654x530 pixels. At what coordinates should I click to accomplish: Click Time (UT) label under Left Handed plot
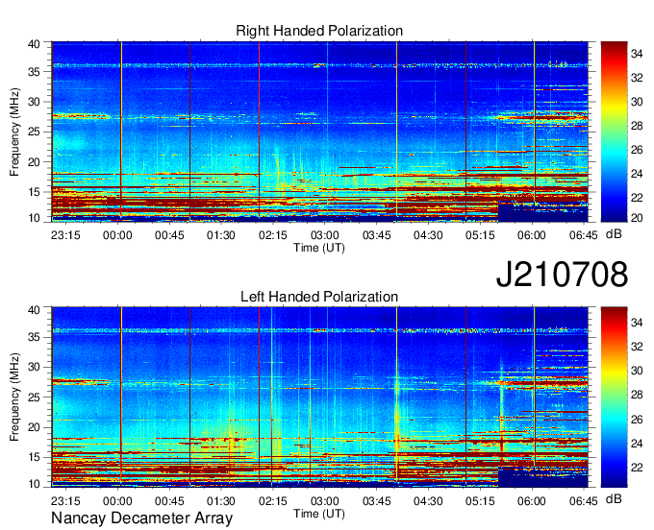(319, 514)
